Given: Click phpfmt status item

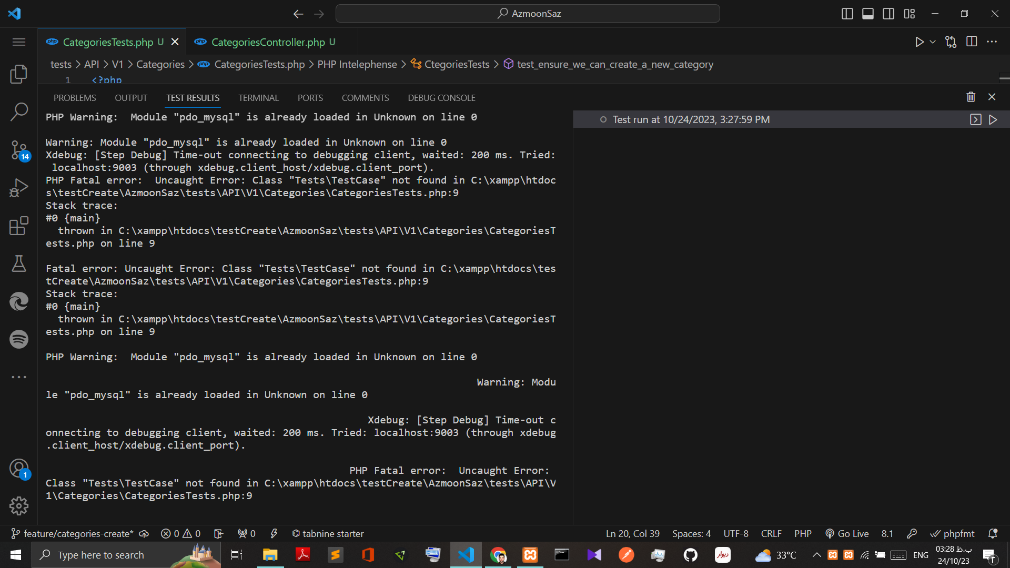Looking at the screenshot, I should click(x=953, y=533).
